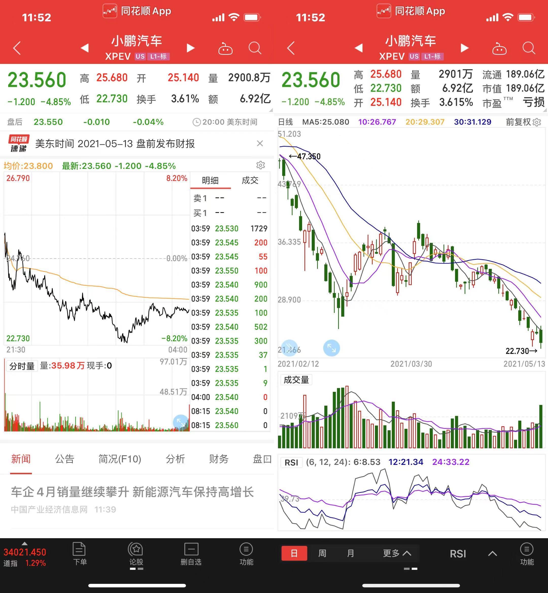Tap the 分时量 volume label
Viewport: 548px width, 593px height.
[22, 366]
